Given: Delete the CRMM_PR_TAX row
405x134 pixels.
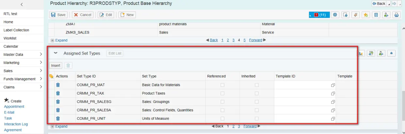Looking at the screenshot, I should click(58, 93).
